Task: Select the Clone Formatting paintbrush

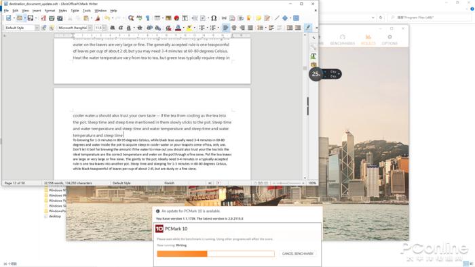Action: [98, 18]
